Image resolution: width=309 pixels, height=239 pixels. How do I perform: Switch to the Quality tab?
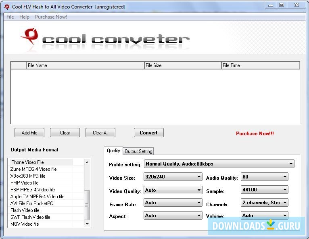click(x=113, y=151)
